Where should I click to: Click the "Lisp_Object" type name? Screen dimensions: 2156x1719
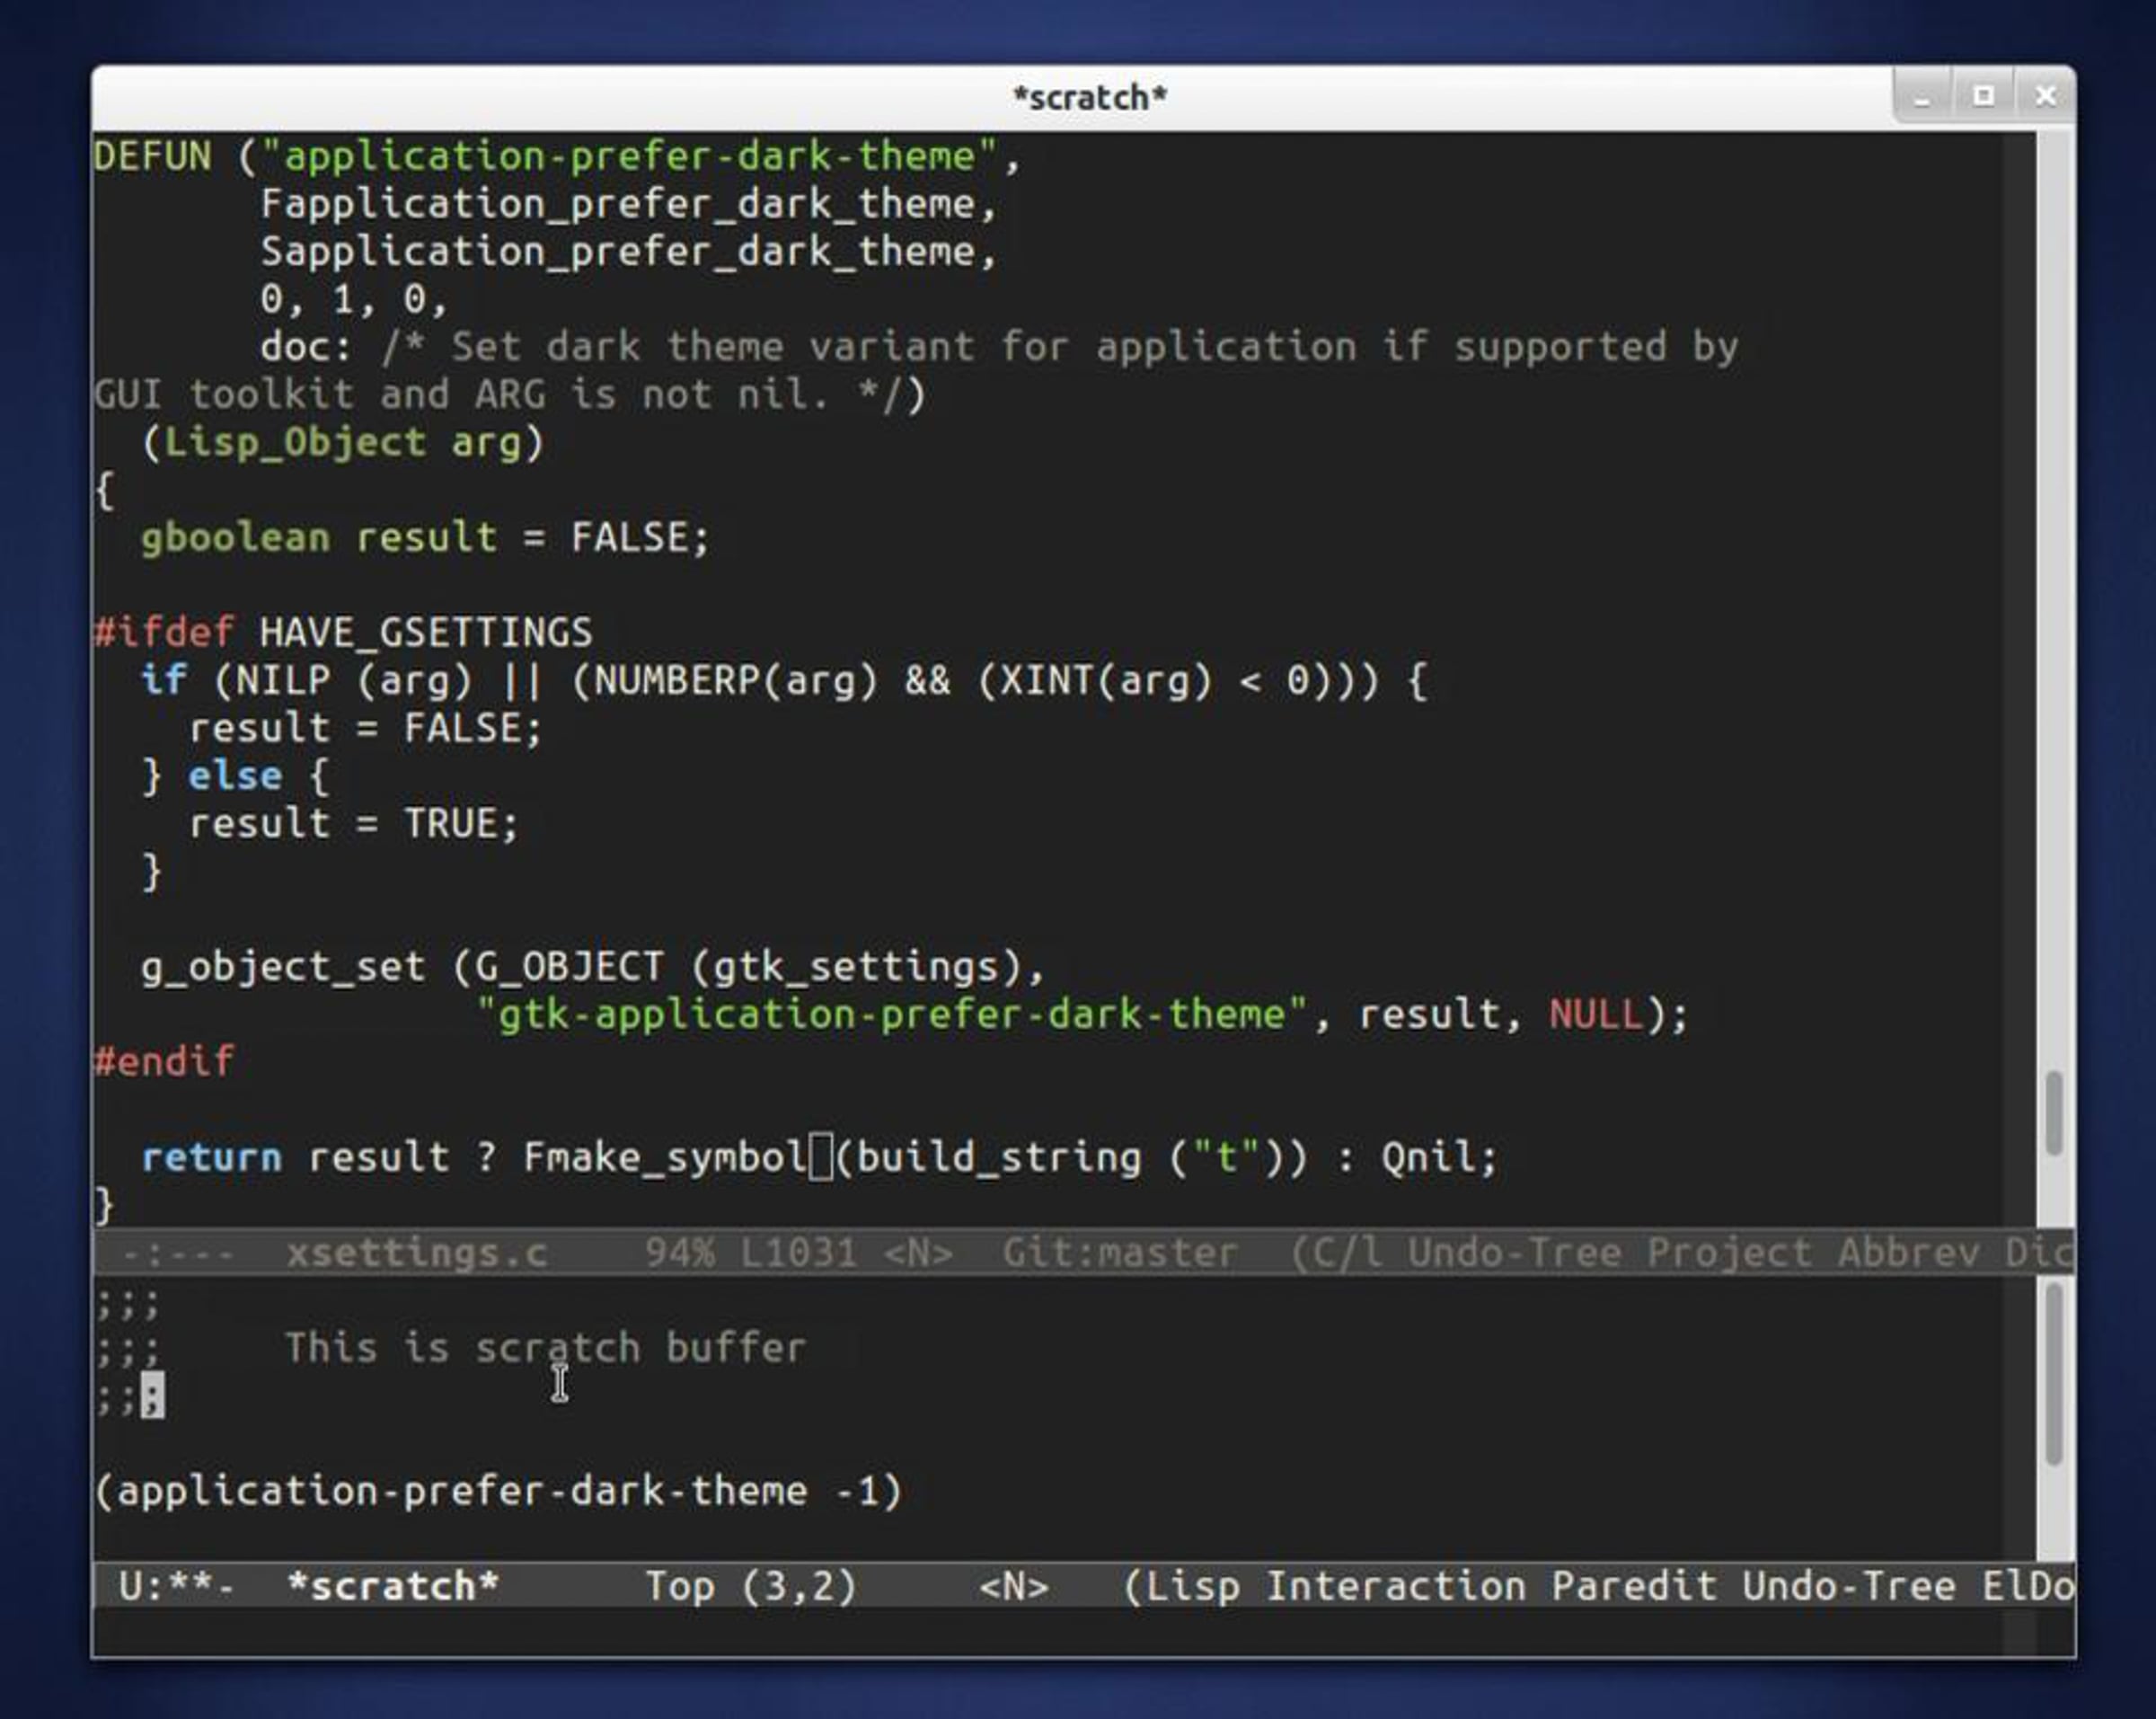[x=295, y=442]
